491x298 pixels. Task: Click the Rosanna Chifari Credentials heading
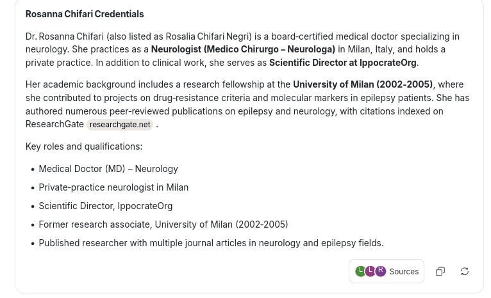85,14
